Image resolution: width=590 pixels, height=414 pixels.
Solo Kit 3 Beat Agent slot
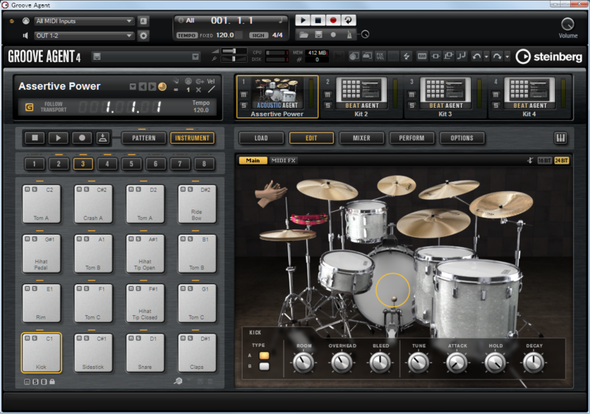point(412,106)
